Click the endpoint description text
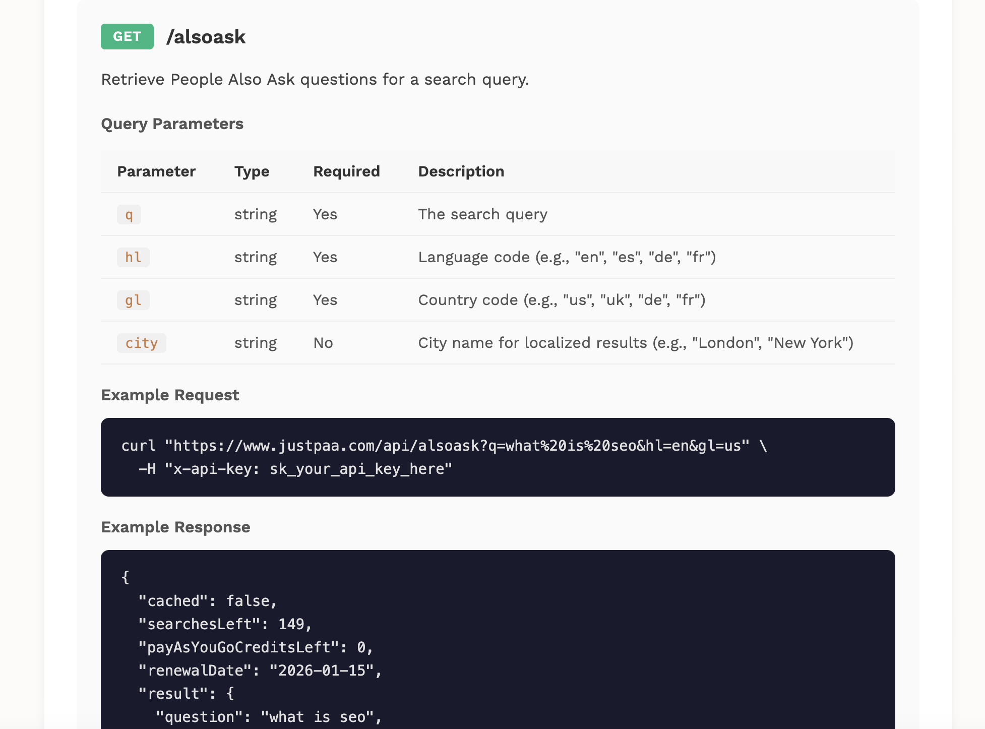The height and width of the screenshot is (729, 985). [x=315, y=79]
